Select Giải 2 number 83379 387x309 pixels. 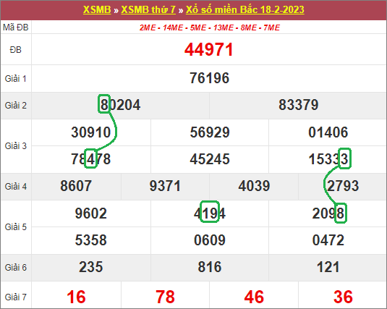pos(299,105)
